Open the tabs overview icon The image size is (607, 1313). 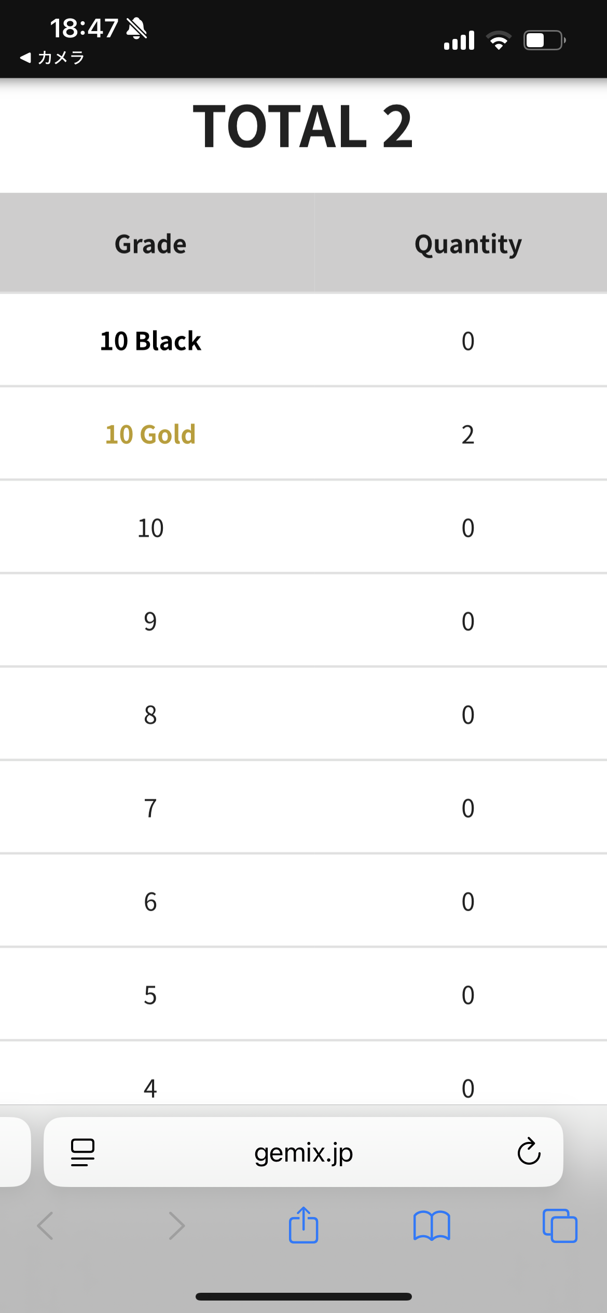pos(560,1226)
